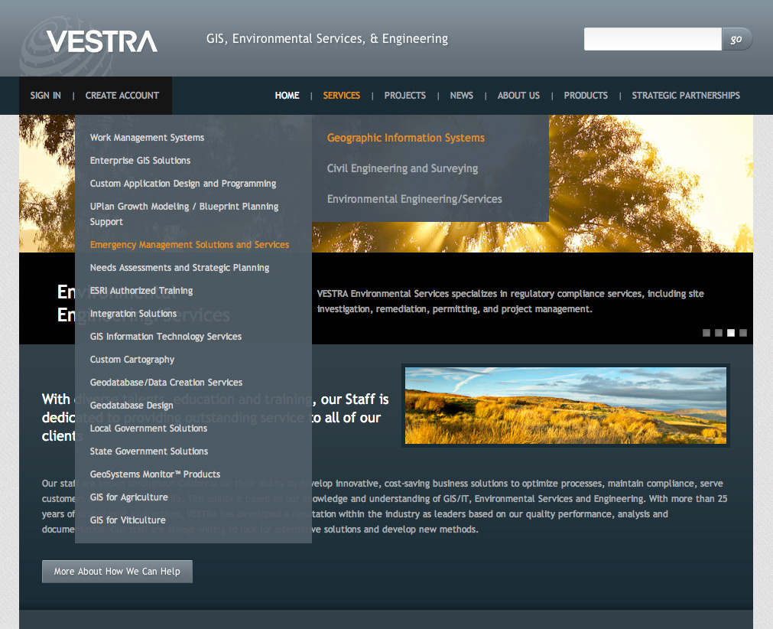
Task: Open the Sign In link
Action: pyautogui.click(x=45, y=96)
